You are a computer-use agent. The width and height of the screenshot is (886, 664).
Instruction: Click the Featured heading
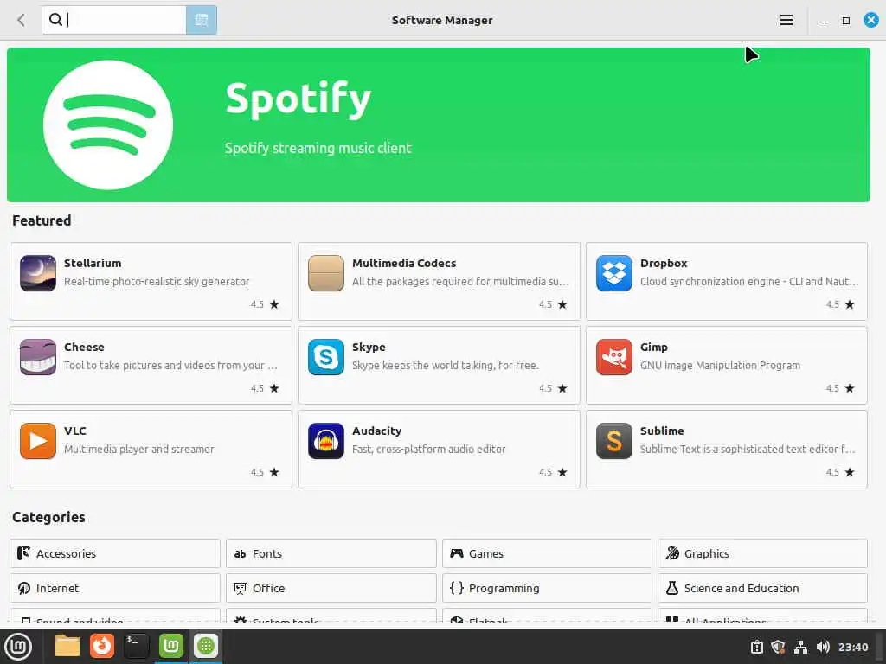[x=42, y=220]
